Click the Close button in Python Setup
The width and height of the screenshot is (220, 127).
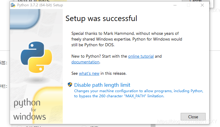point(193,116)
